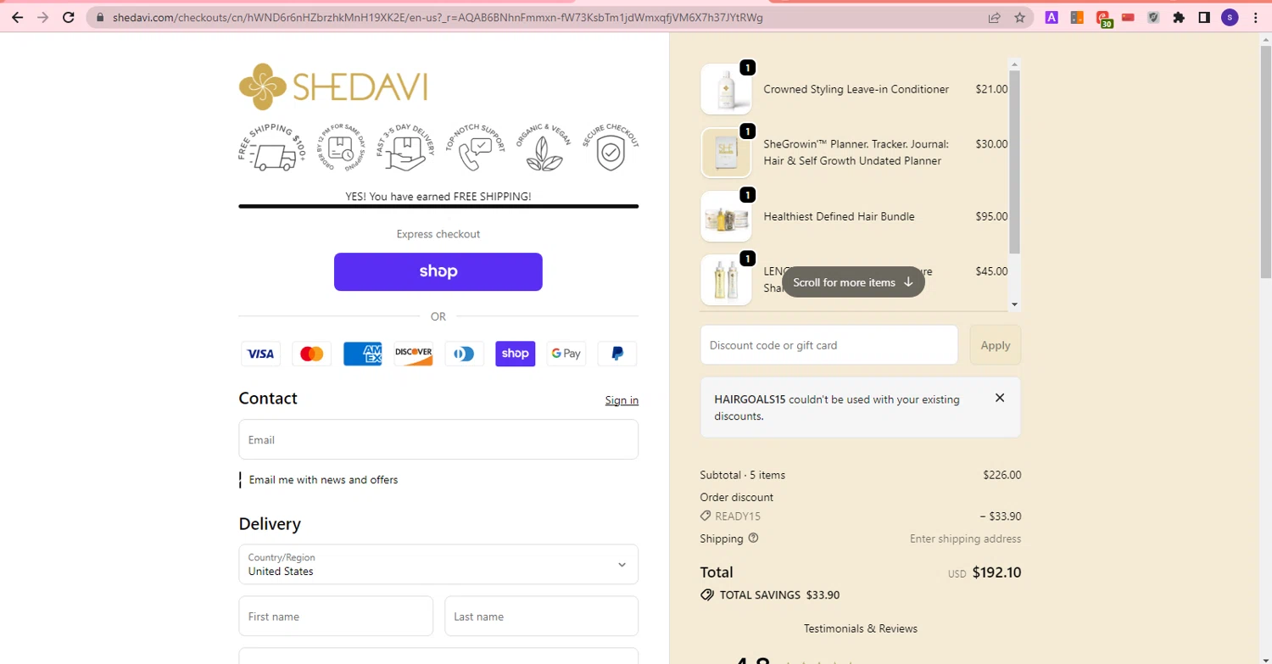
Task: Click the Last name field
Action: (541, 616)
